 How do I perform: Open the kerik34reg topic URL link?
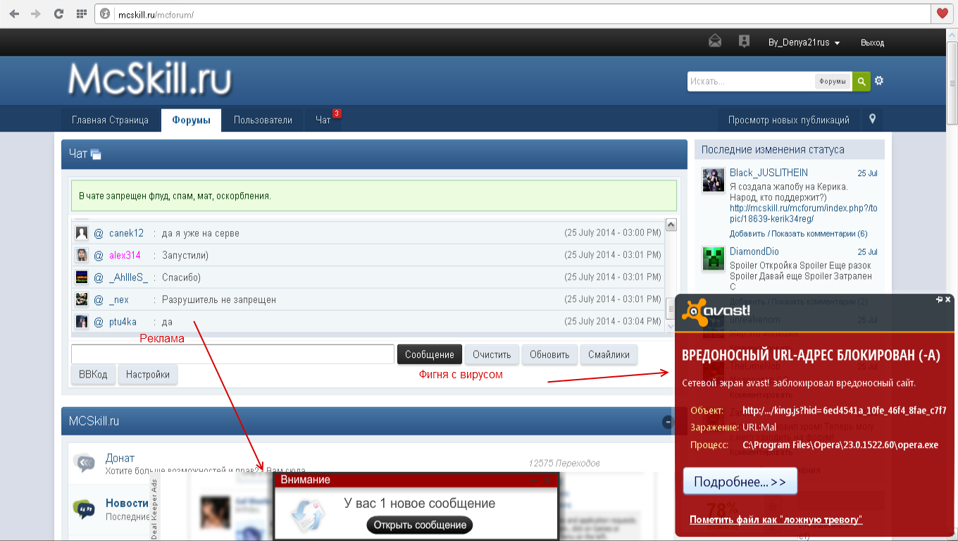pyautogui.click(x=803, y=213)
